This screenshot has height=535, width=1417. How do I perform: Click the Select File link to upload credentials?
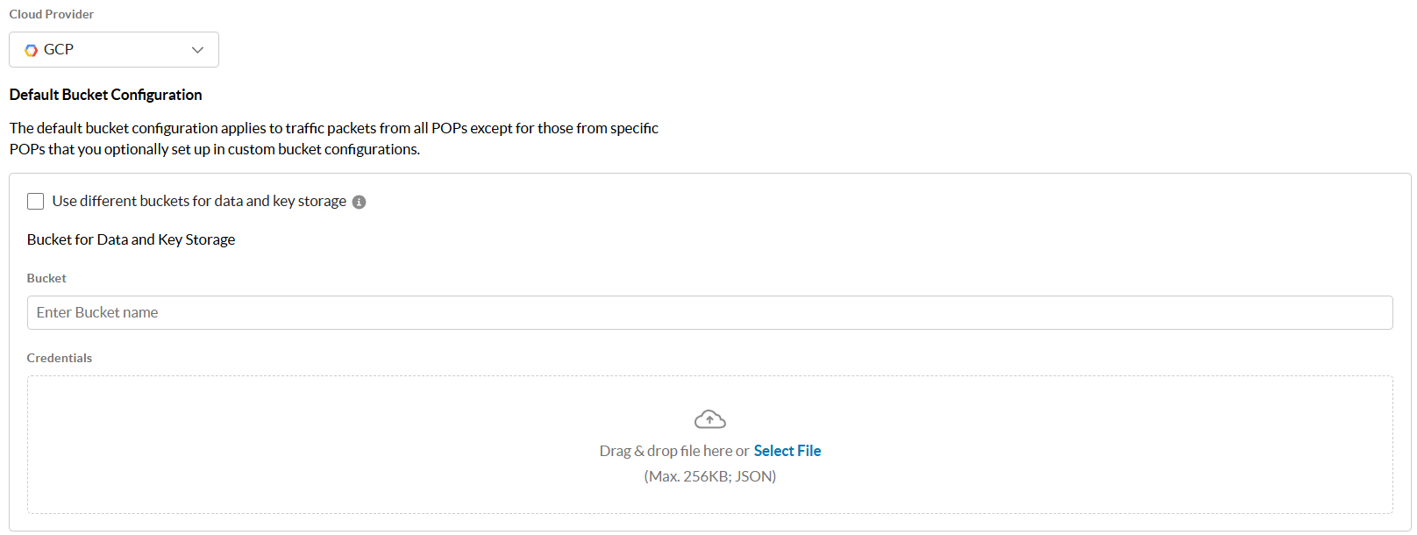pyautogui.click(x=787, y=450)
